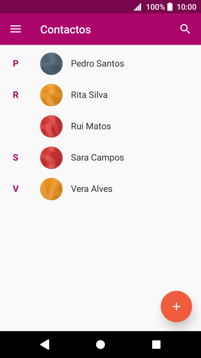The height and width of the screenshot is (358, 201).
Task: Select the letter S section marker
Action: coord(15,157)
